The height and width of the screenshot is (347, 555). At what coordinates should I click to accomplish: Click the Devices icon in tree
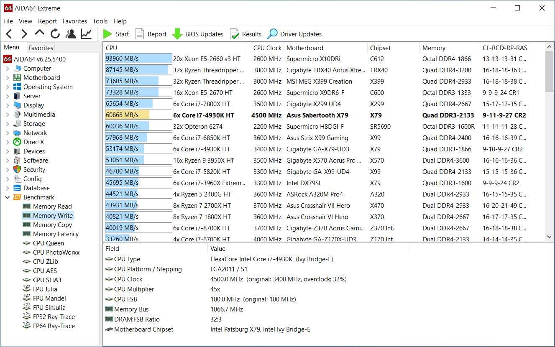click(x=17, y=151)
